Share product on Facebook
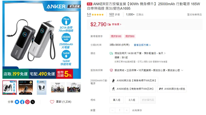206x115 pixels. click(22, 102)
